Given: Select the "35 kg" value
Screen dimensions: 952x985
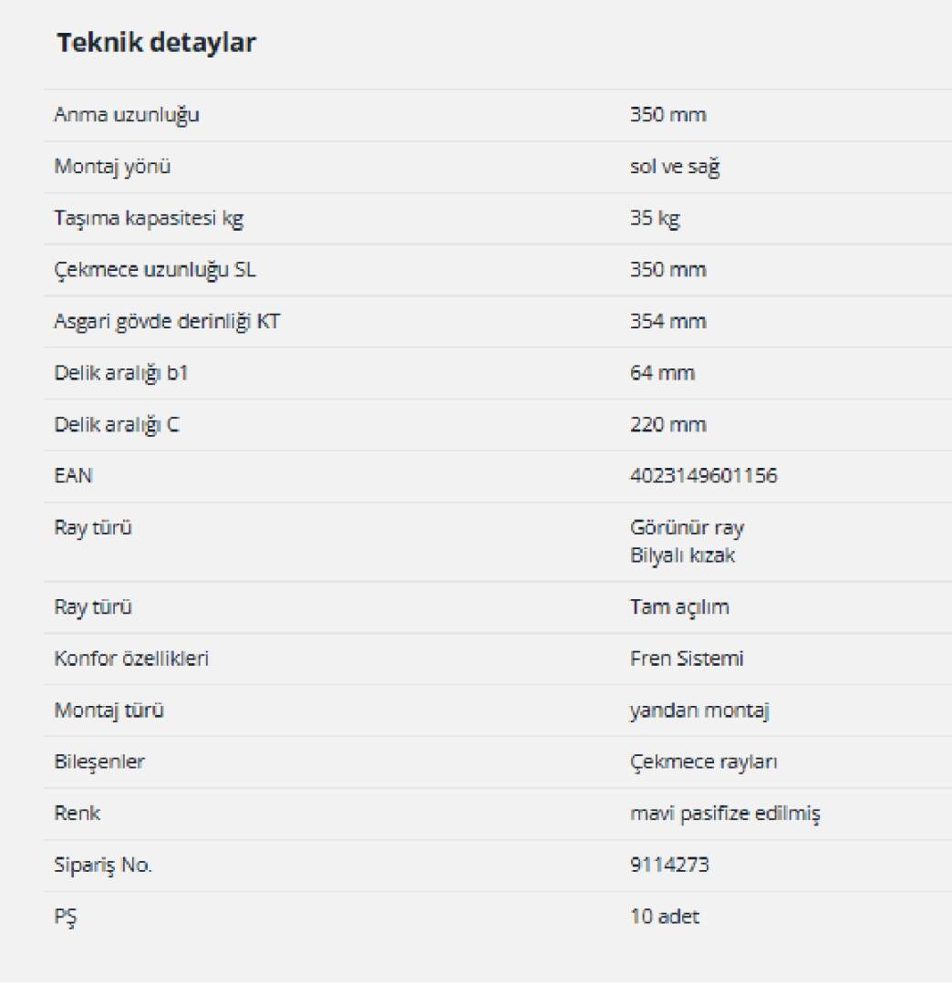Looking at the screenshot, I should [655, 219].
